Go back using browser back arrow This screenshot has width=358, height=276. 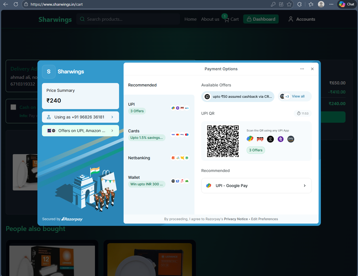[x=6, y=4]
